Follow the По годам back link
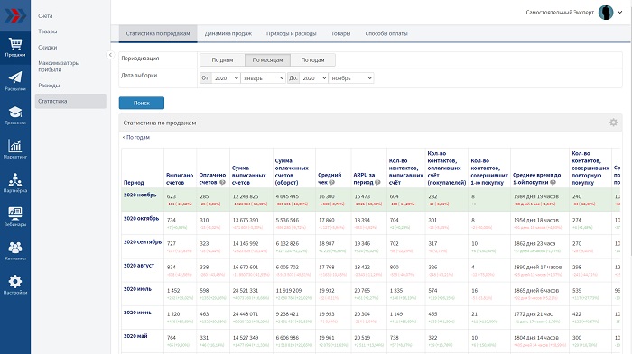This screenshot has height=354, width=632. pyautogui.click(x=135, y=137)
